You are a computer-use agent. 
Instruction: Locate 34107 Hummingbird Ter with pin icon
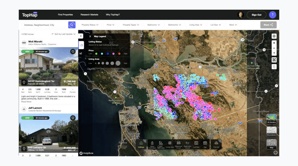pos(24,82)
